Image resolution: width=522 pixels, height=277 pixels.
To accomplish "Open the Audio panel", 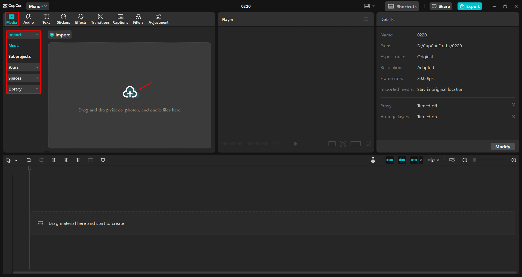I will [x=28, y=19].
